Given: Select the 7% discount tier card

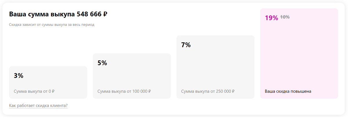Looking at the screenshot, I should coord(215,67).
